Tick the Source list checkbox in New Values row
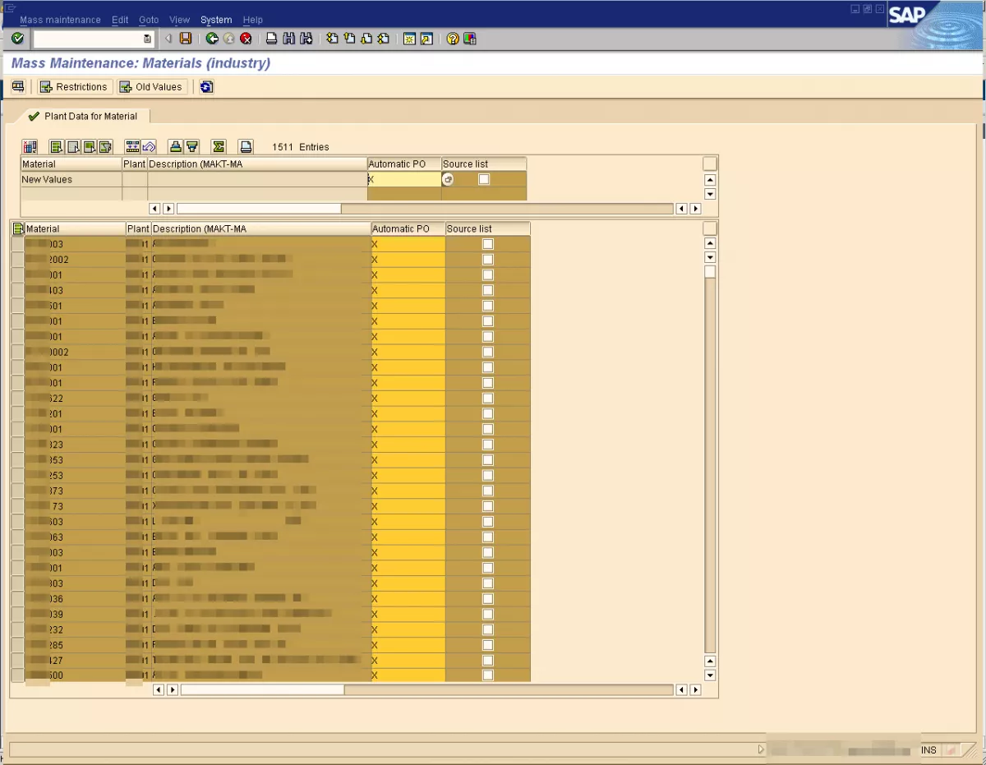The height and width of the screenshot is (765, 986). [x=484, y=179]
